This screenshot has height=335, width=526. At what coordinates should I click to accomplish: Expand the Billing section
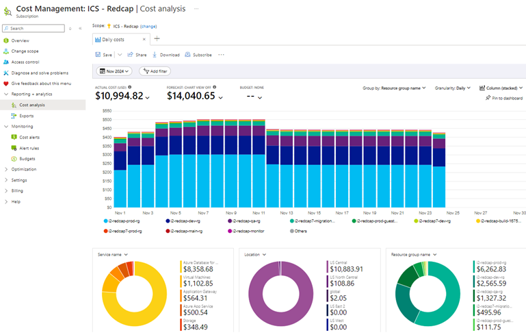coord(6,191)
